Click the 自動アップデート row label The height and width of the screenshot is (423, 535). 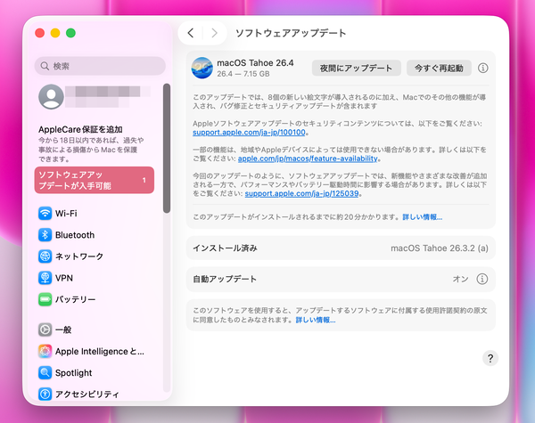225,279
